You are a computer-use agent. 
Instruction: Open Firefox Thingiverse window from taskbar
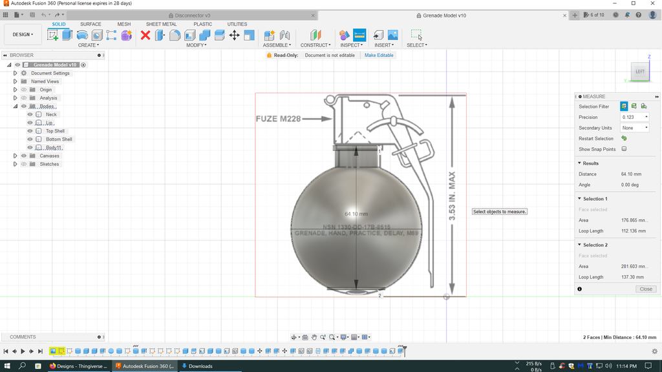click(79, 366)
